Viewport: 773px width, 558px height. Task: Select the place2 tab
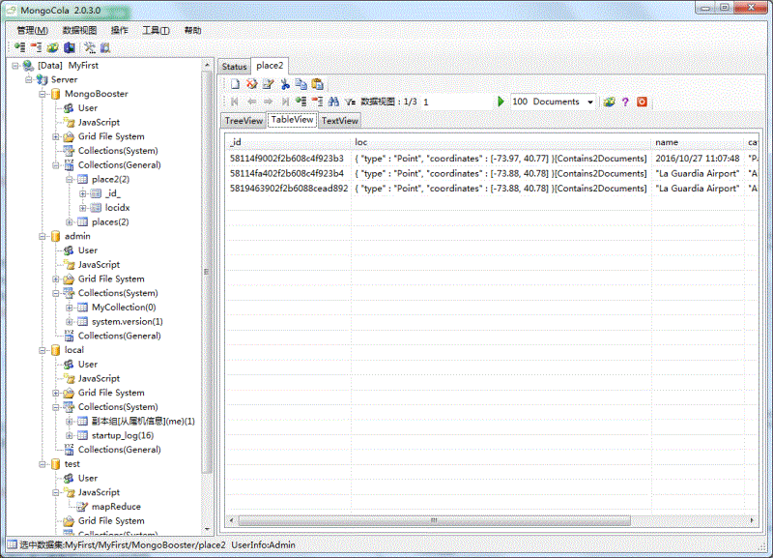(x=270, y=66)
